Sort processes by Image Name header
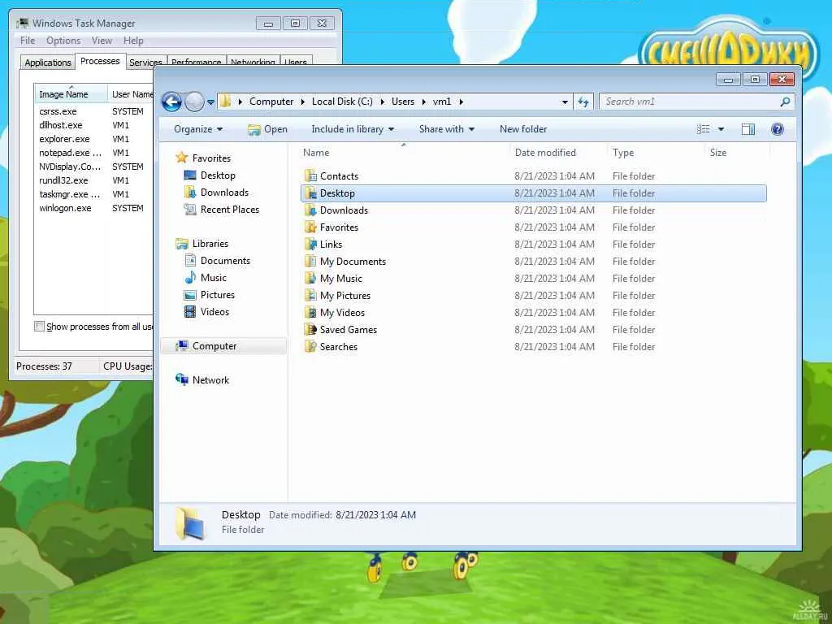 coord(71,93)
